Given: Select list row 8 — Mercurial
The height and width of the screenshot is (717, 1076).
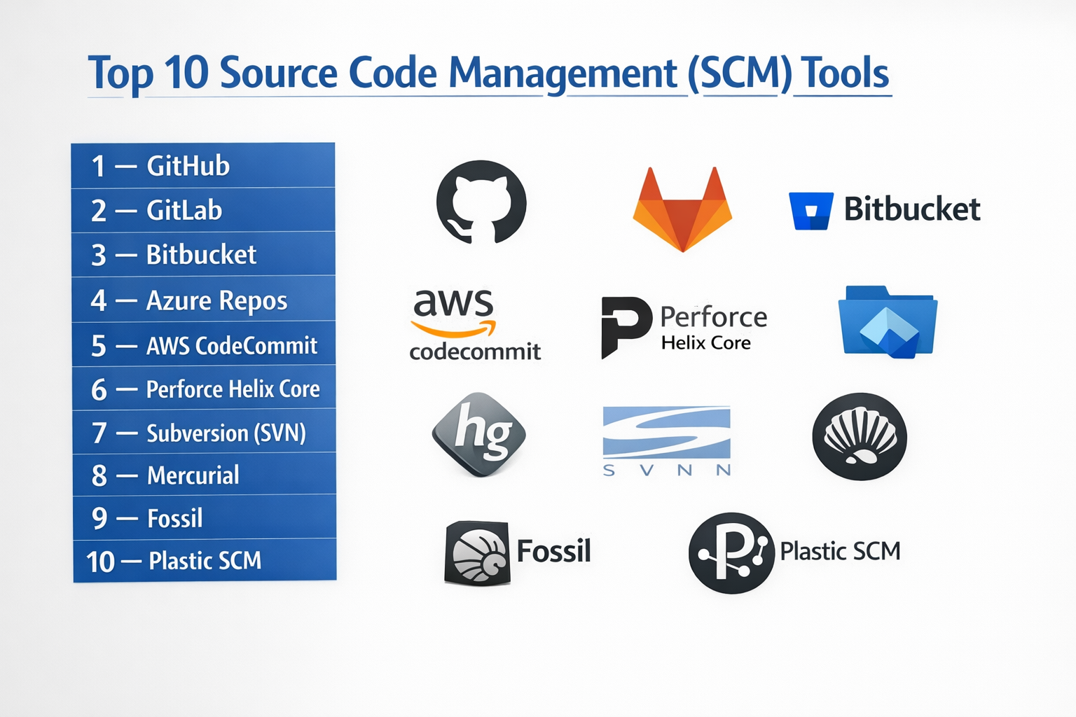Looking at the screenshot, I should [x=204, y=475].
